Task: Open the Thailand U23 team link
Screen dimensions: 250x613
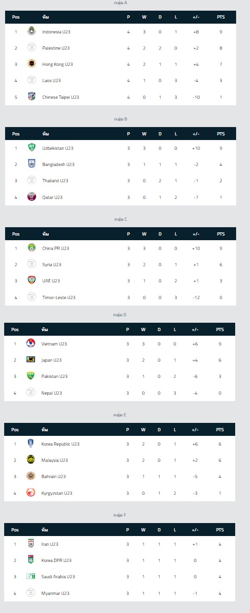Action: click(x=55, y=181)
